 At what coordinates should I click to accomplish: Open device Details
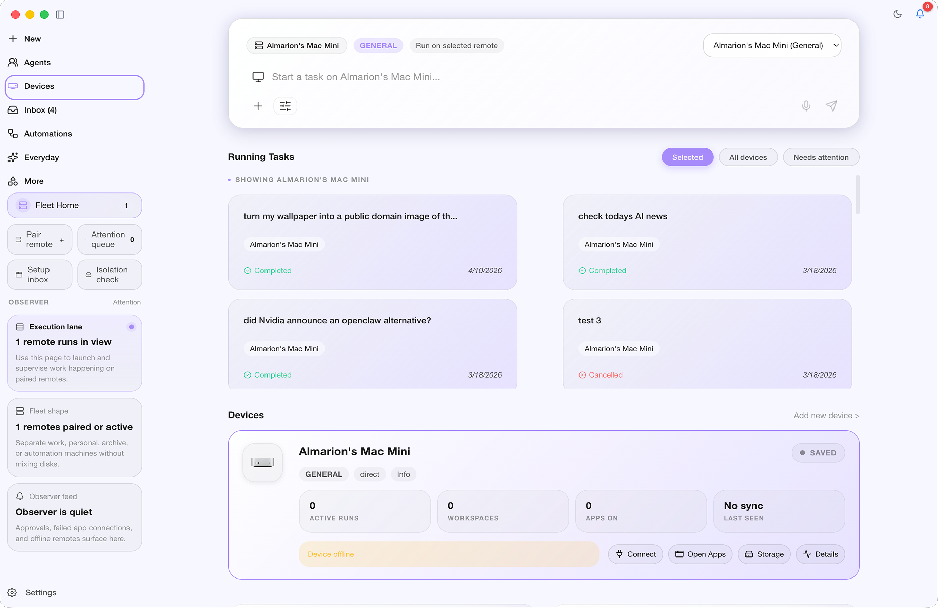820,554
